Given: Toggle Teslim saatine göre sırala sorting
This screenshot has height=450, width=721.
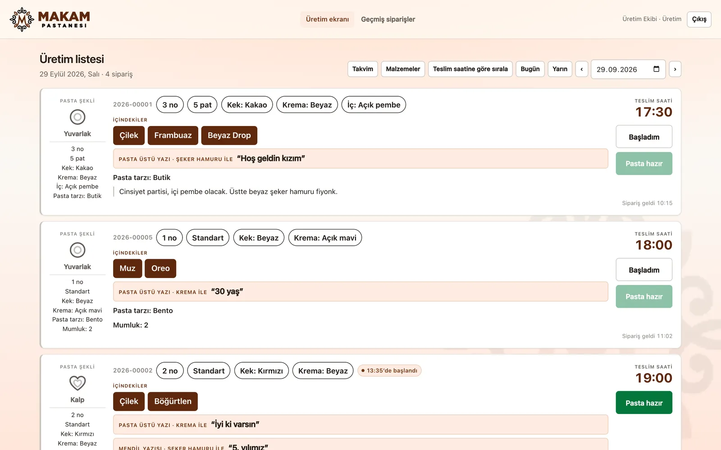Looking at the screenshot, I should click(x=470, y=69).
